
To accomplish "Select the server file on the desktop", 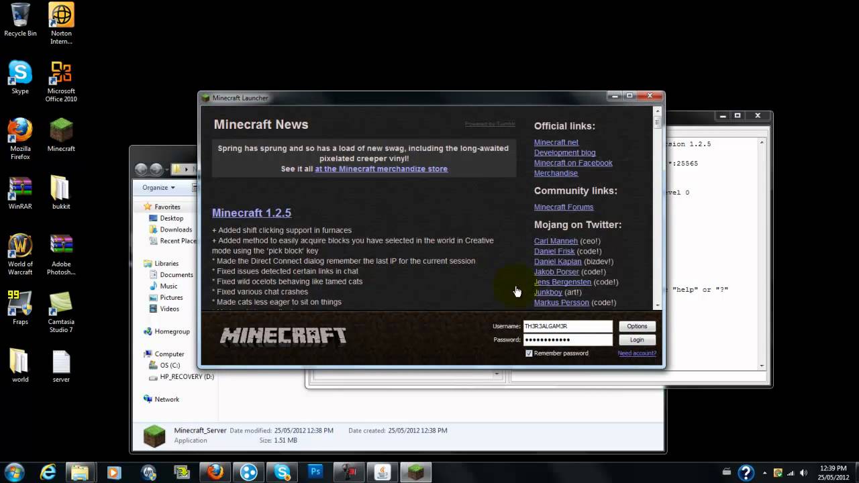I will [61, 366].
